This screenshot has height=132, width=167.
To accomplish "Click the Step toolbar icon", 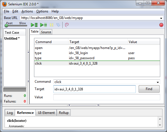I will (58, 25).
